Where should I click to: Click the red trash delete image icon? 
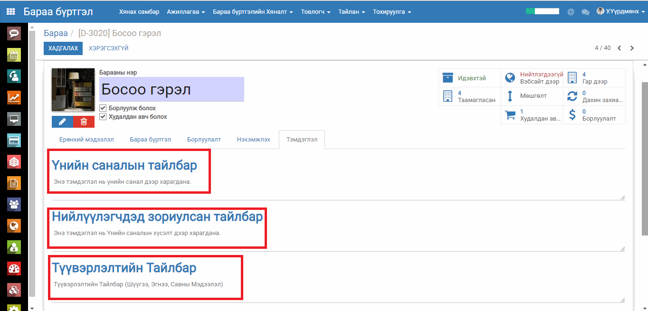coord(84,122)
